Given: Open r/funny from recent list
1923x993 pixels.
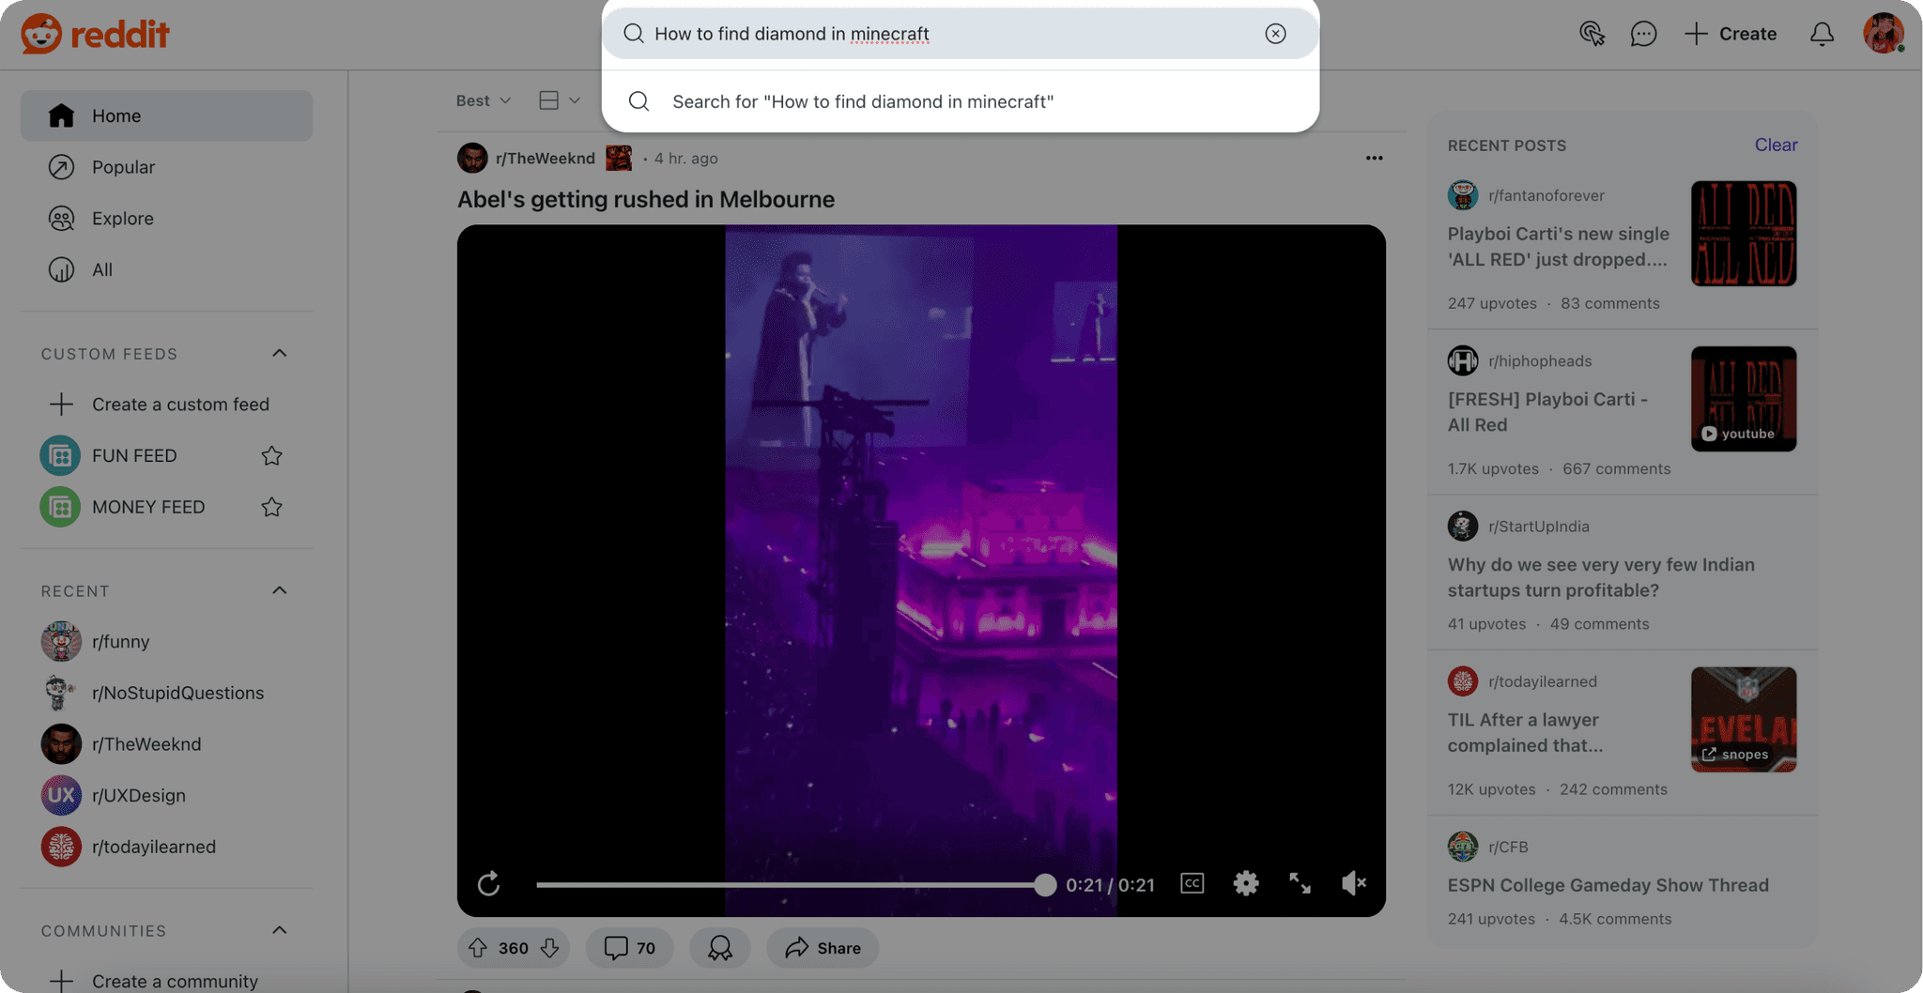Looking at the screenshot, I should point(166,641).
